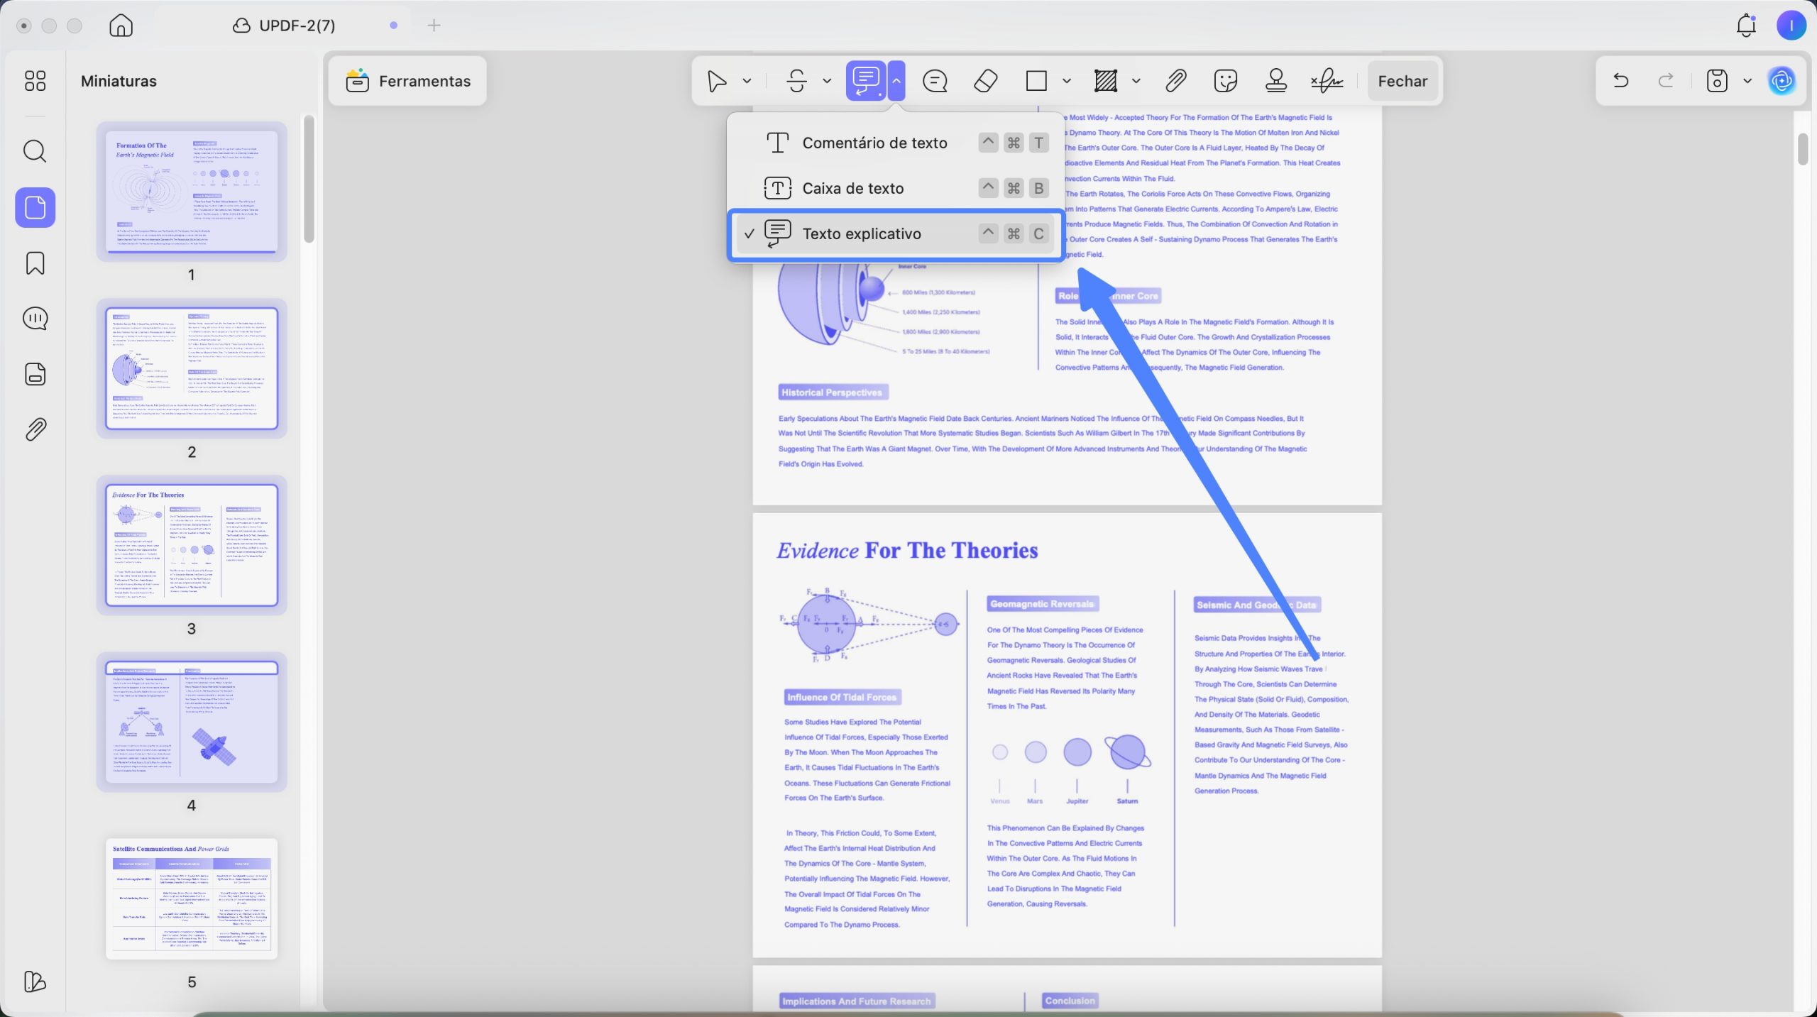Image resolution: width=1817 pixels, height=1017 pixels.
Task: Click the Ferramentas button
Action: (x=407, y=81)
